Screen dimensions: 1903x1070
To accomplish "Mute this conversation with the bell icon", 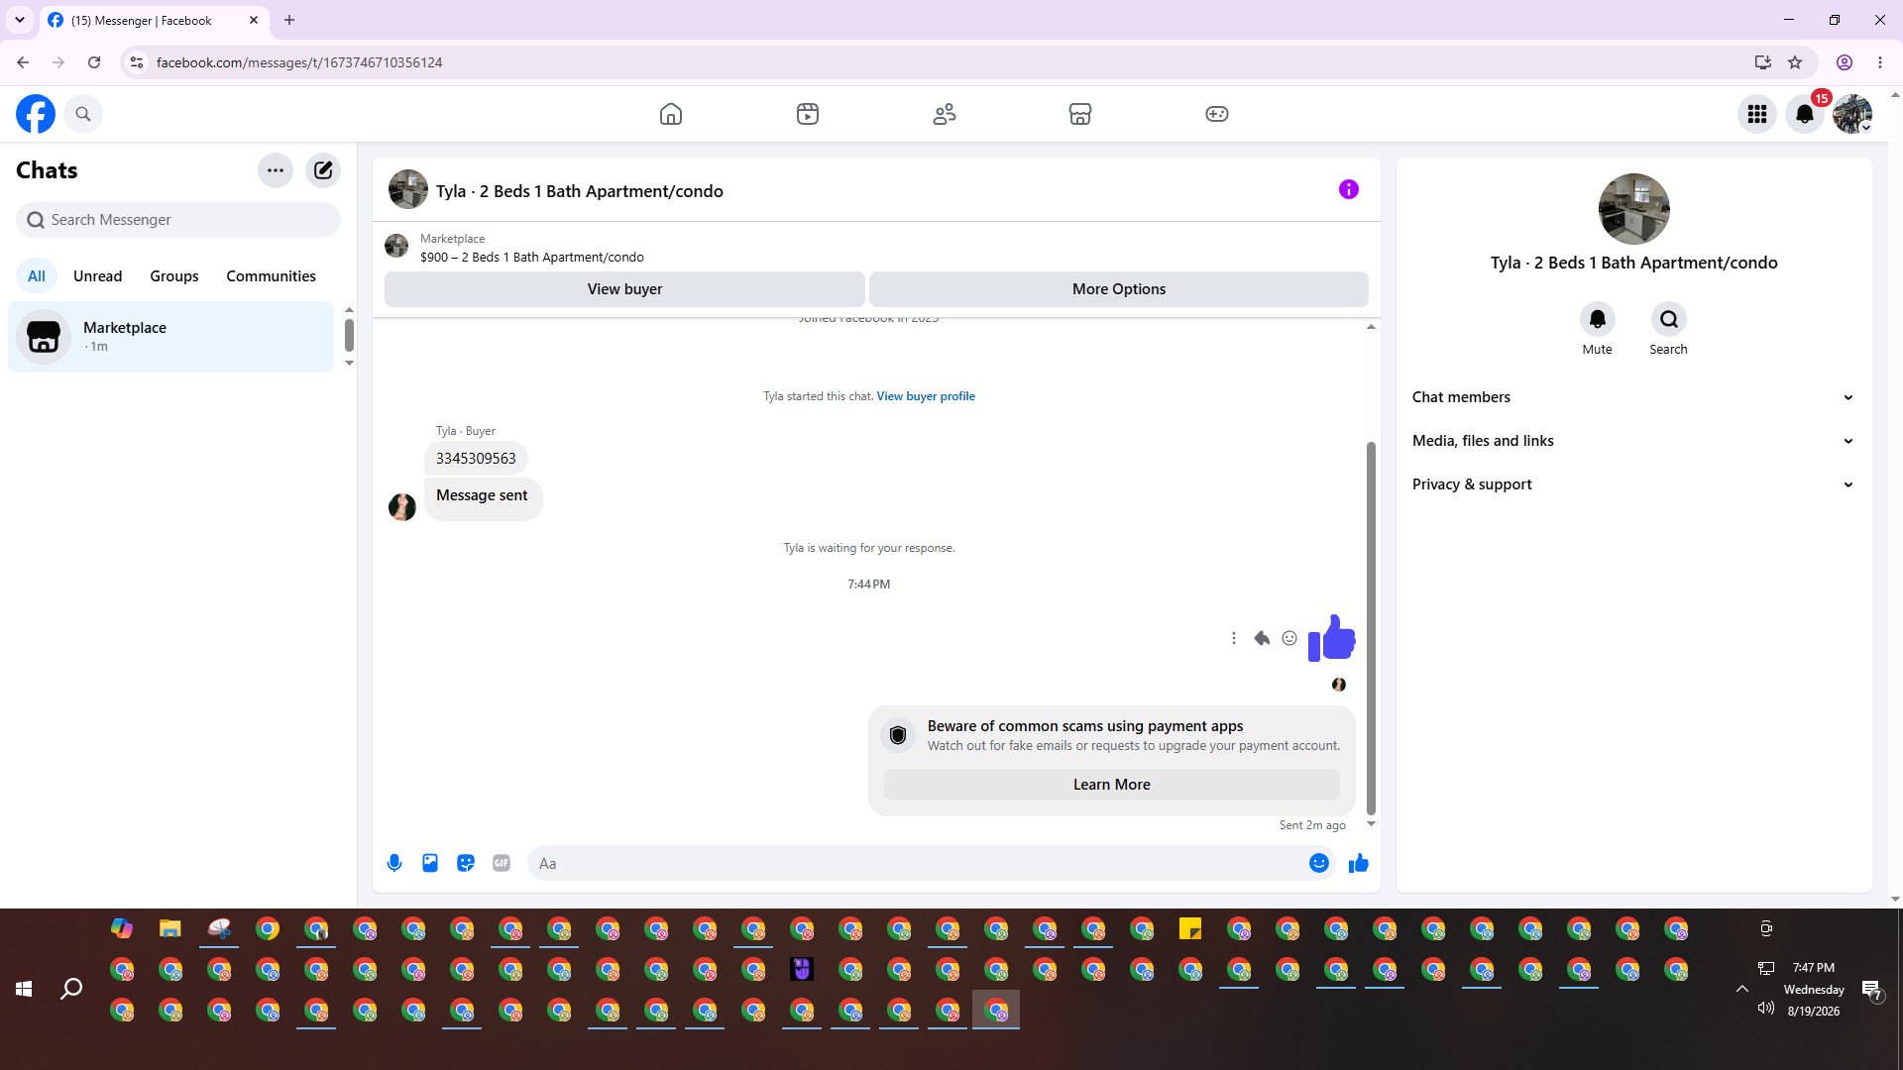I will pyautogui.click(x=1598, y=319).
